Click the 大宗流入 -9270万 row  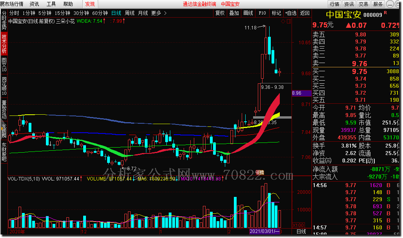(x=356, y=177)
